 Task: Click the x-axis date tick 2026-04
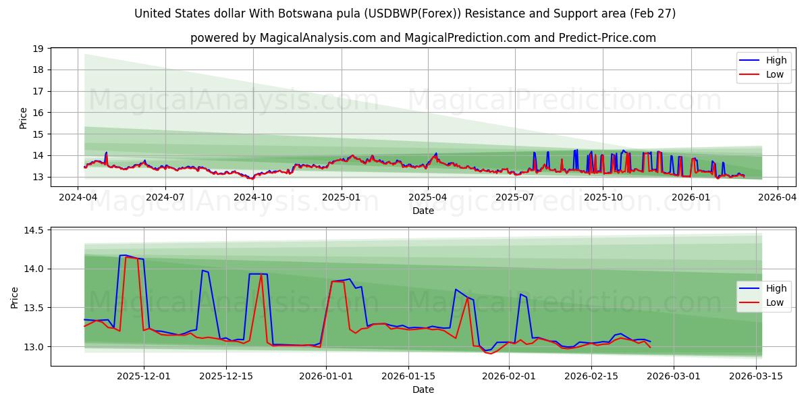(x=777, y=197)
